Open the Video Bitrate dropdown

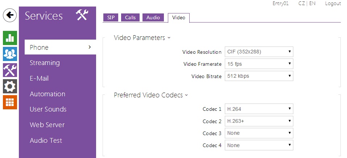coord(259,76)
